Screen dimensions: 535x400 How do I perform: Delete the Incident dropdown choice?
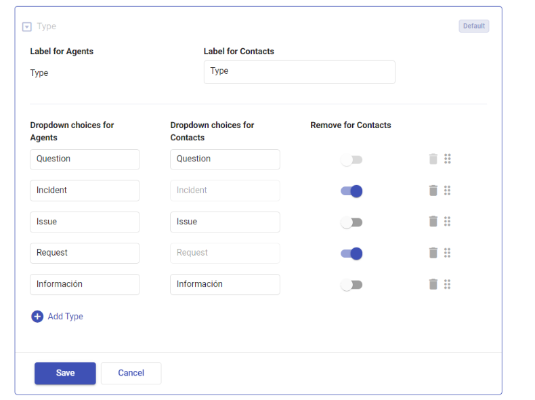[x=433, y=191]
